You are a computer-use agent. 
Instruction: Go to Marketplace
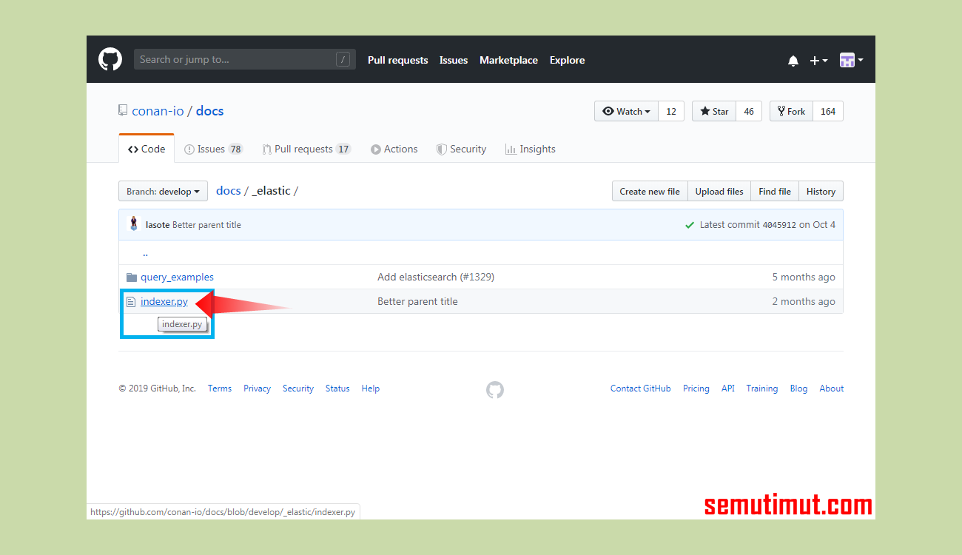point(508,60)
